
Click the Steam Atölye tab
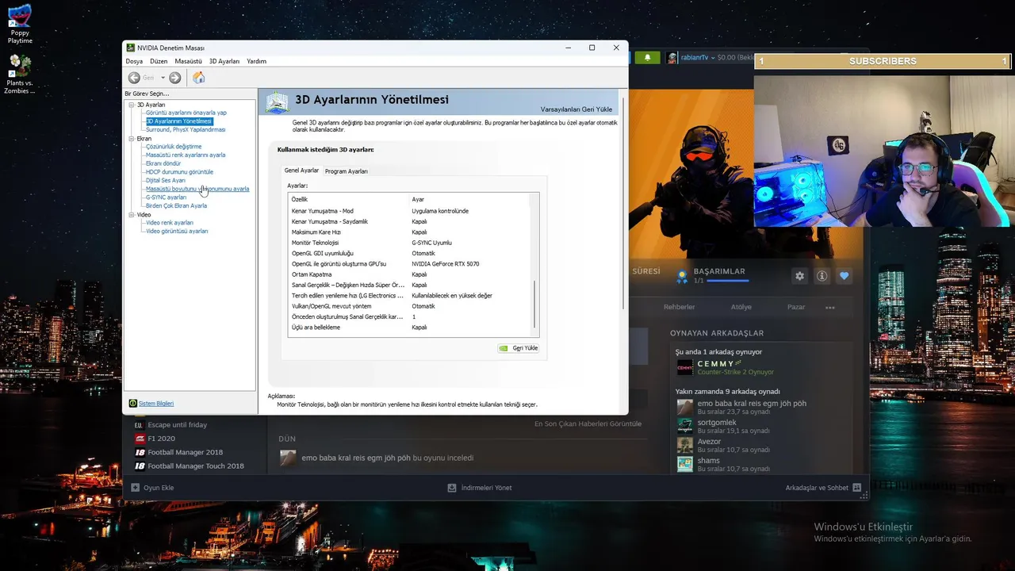(741, 308)
